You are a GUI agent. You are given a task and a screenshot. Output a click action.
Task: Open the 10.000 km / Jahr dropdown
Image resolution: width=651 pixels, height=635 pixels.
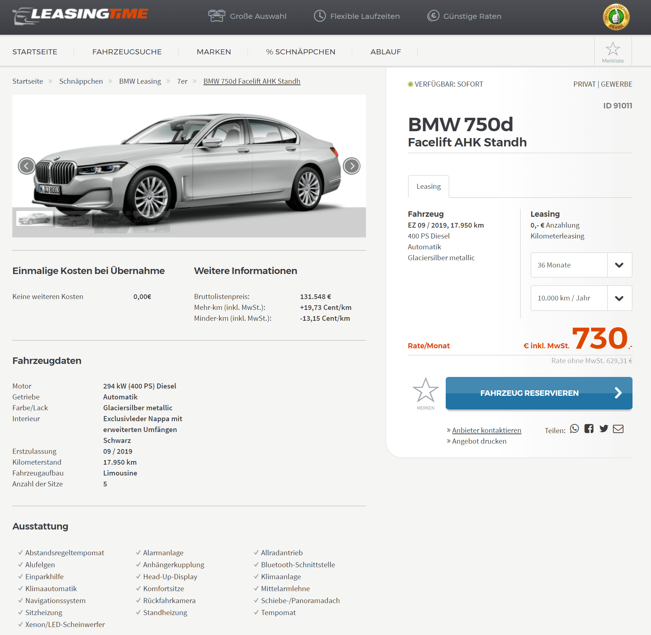click(581, 298)
